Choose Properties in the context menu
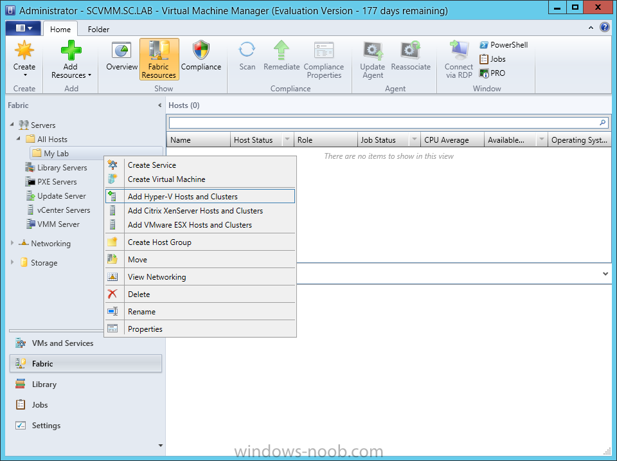Screen dimensions: 617x461 (x=200, y=329)
